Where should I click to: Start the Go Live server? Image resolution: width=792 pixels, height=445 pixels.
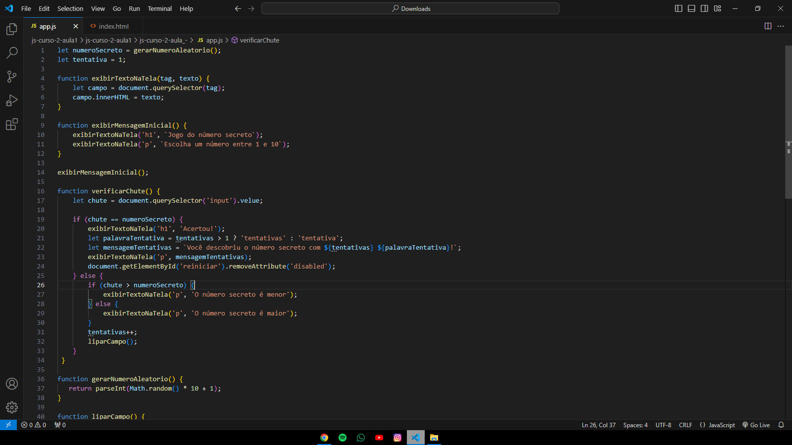[x=756, y=425]
